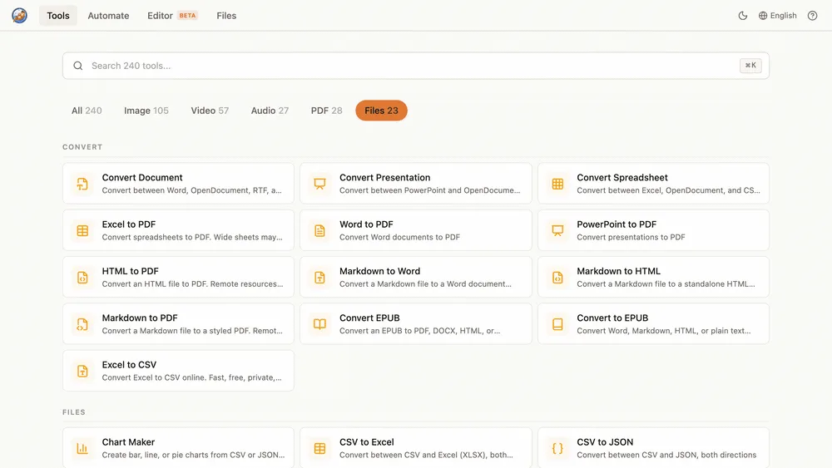Open the English language selector

pos(777,15)
